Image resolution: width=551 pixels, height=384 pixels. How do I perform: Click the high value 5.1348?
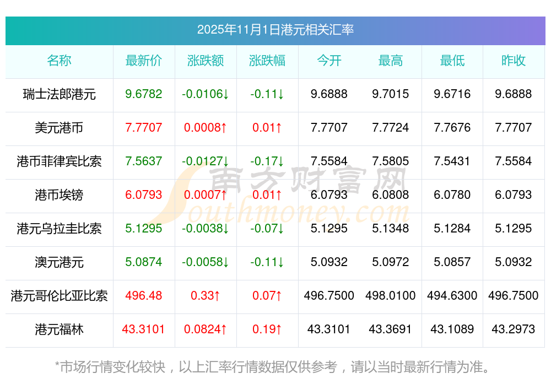(x=391, y=229)
